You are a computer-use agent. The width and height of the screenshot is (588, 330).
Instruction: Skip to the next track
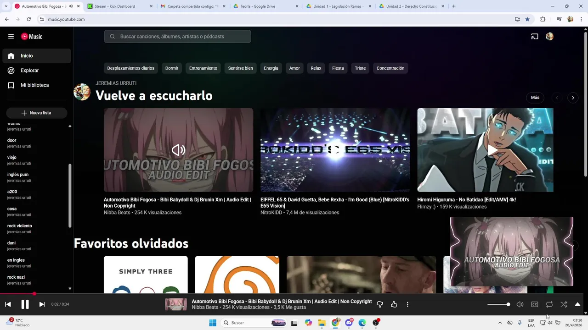pyautogui.click(x=42, y=304)
